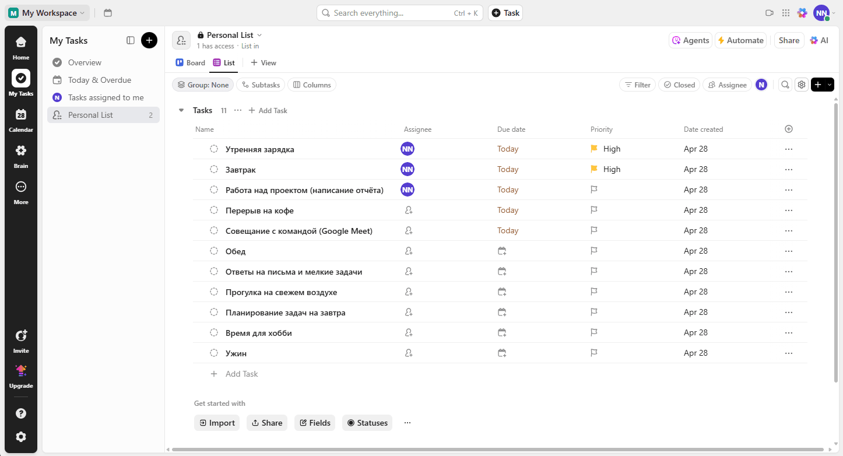Open settings gear at sidebar bottom
The image size is (843, 456).
click(21, 437)
